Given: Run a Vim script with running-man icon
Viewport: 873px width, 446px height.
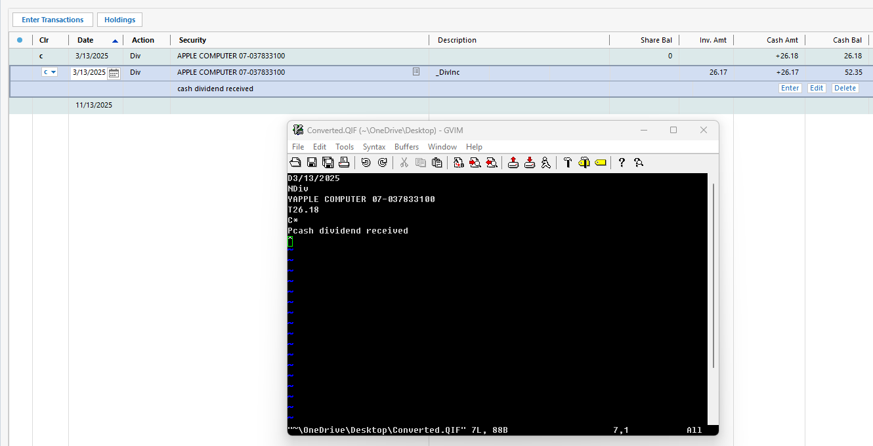Looking at the screenshot, I should [x=545, y=163].
